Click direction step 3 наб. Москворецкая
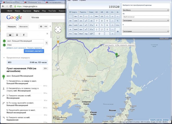Image resolution: width=172 pixels, height=124 pixels. (x=19, y=97)
